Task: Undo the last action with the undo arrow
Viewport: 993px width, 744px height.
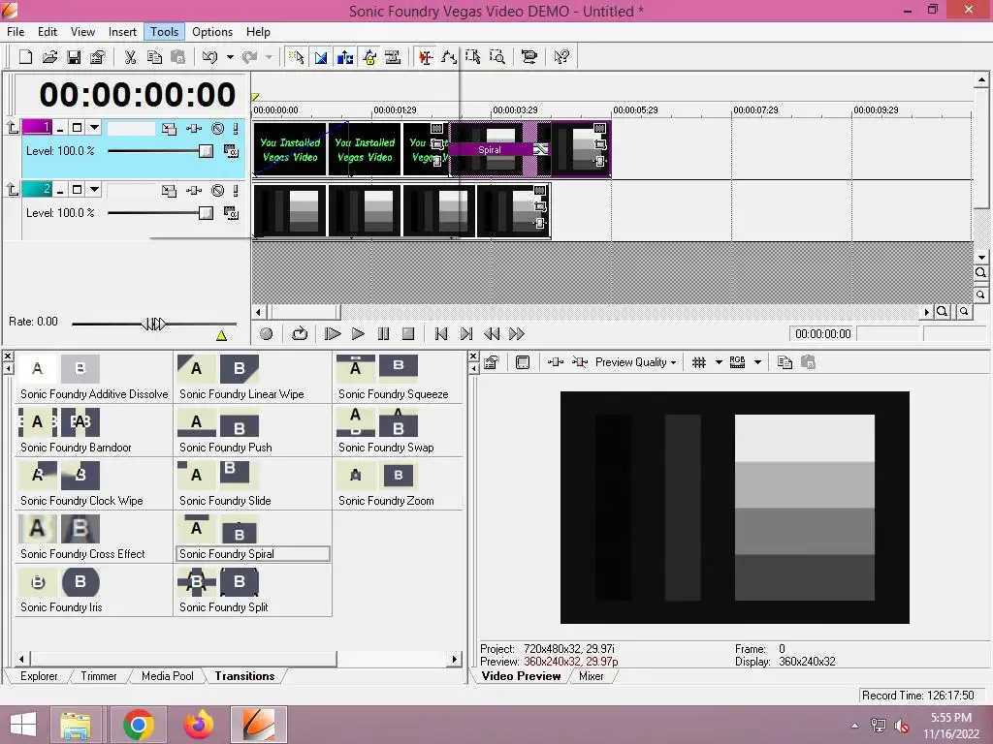Action: [209, 57]
